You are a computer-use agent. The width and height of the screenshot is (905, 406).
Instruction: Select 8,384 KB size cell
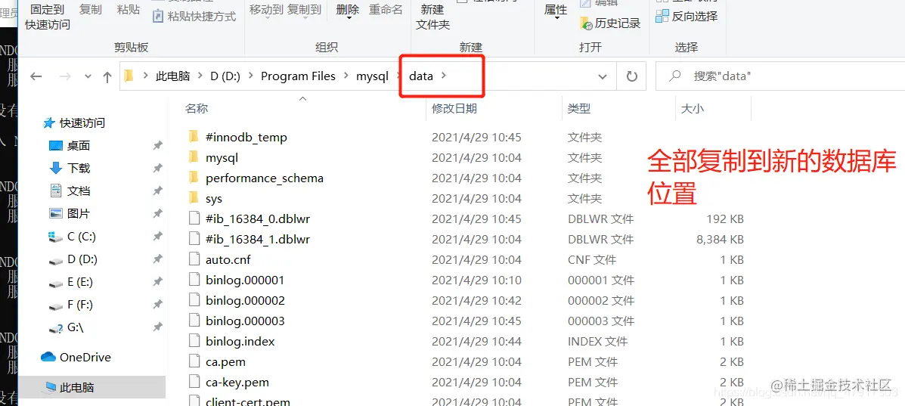pyautogui.click(x=721, y=239)
